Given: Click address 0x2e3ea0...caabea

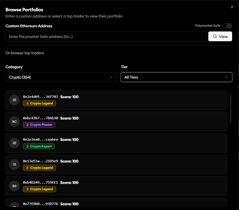Looking at the screenshot, I should click(x=40, y=139).
